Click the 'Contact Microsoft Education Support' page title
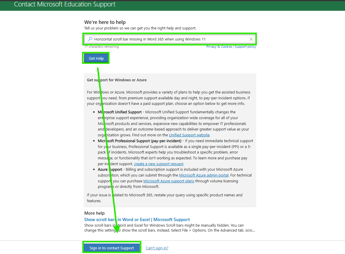Image resolution: width=345 pixels, height=254 pixels. click(65, 4)
